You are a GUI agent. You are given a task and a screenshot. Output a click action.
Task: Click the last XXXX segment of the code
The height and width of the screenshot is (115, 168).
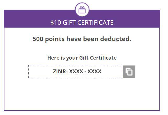(x=94, y=71)
